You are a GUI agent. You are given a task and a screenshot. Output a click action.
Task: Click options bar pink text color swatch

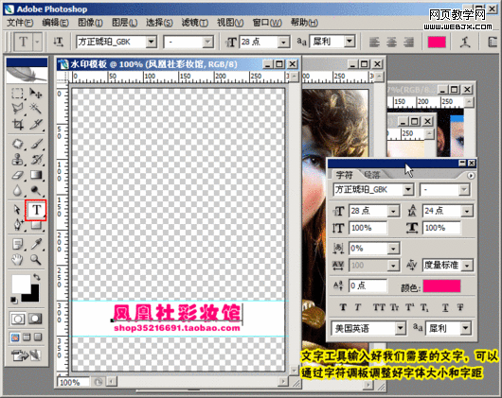coord(437,42)
